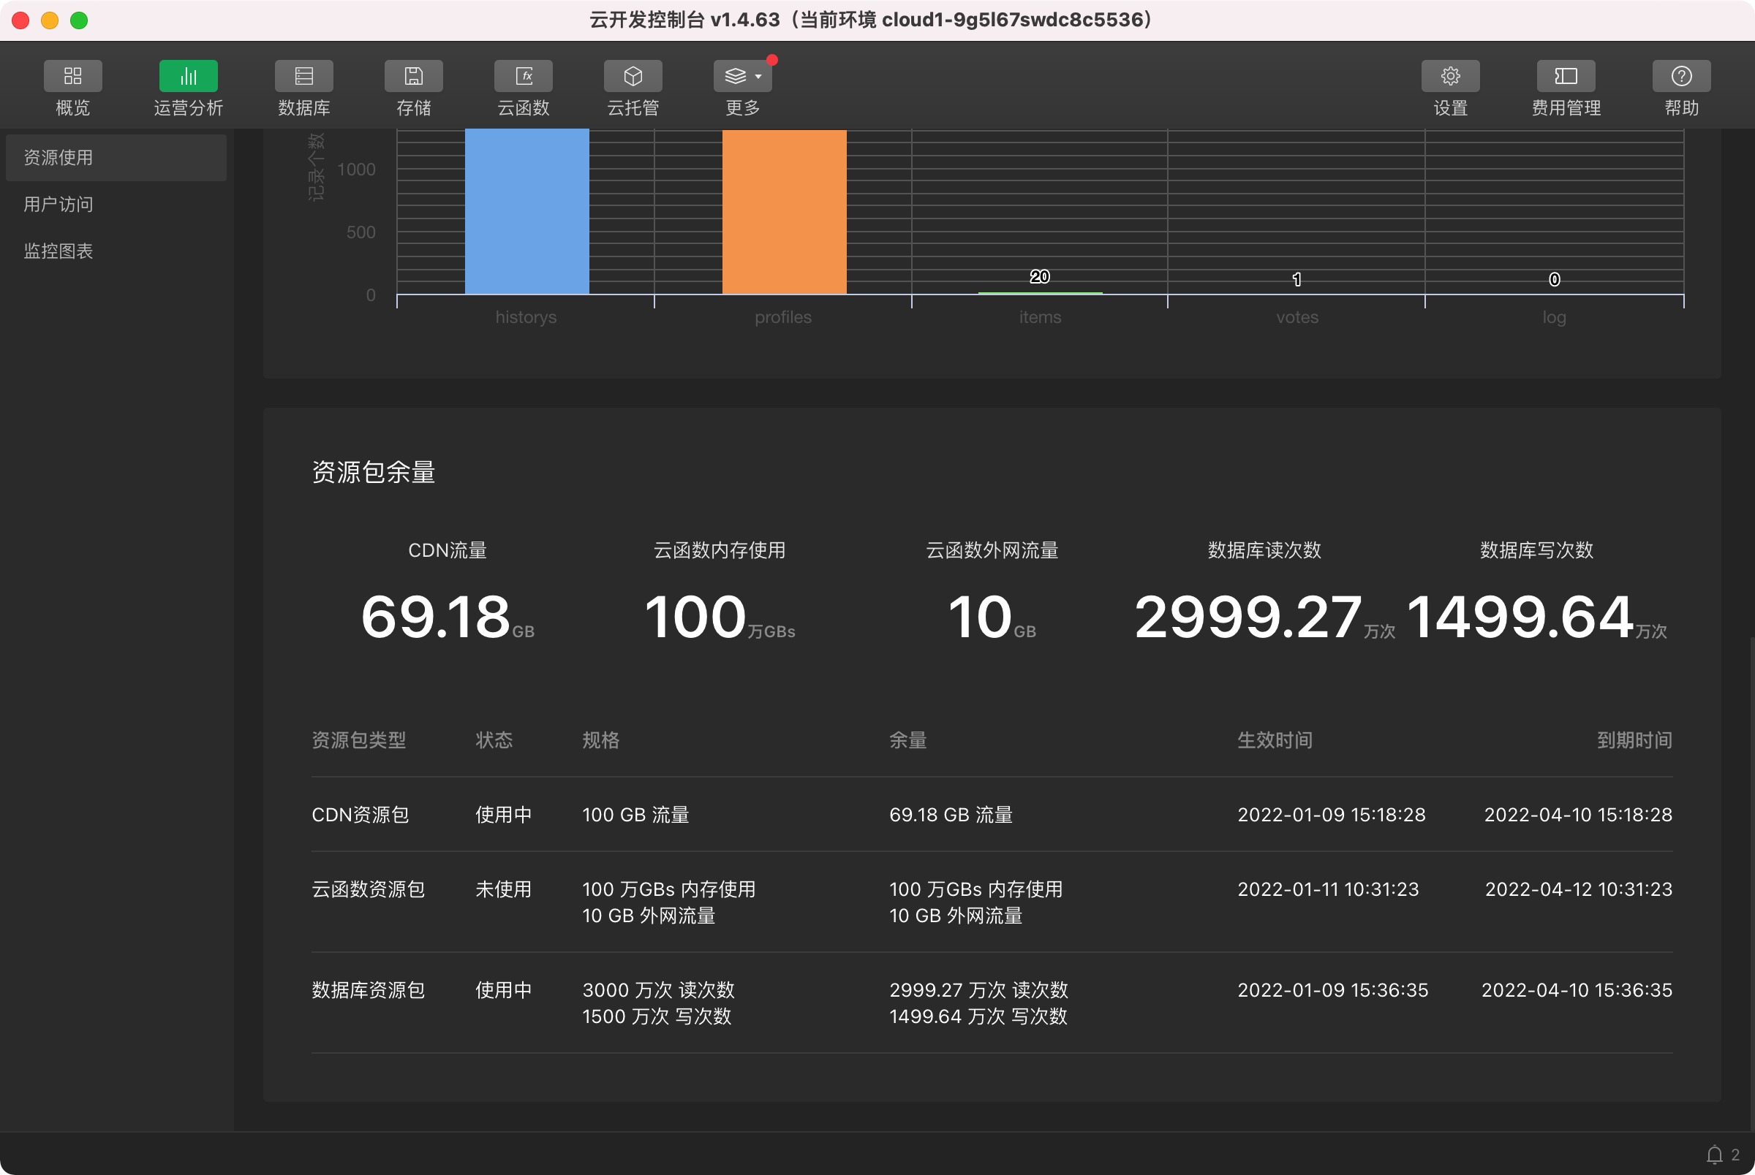
Task: Expand the 更多 dropdown menu
Action: tap(742, 77)
